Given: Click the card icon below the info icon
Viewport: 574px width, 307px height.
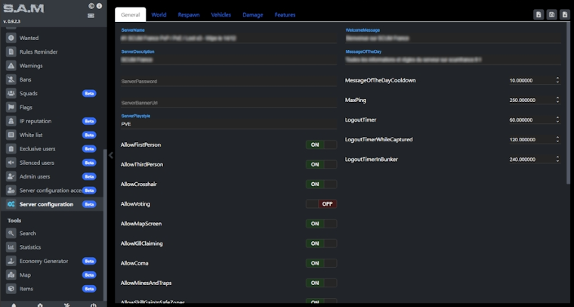Looking at the screenshot, I should pyautogui.click(x=91, y=15).
